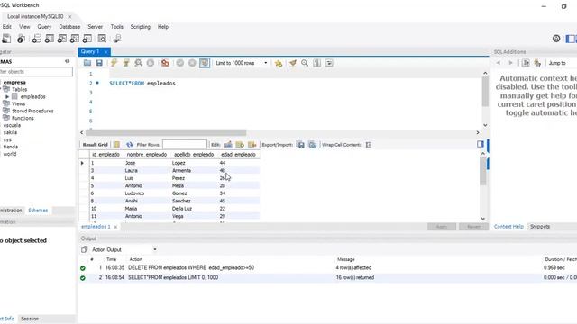The image size is (577, 324).
Task: Open find panel with magnifier icon
Action: [305, 63]
